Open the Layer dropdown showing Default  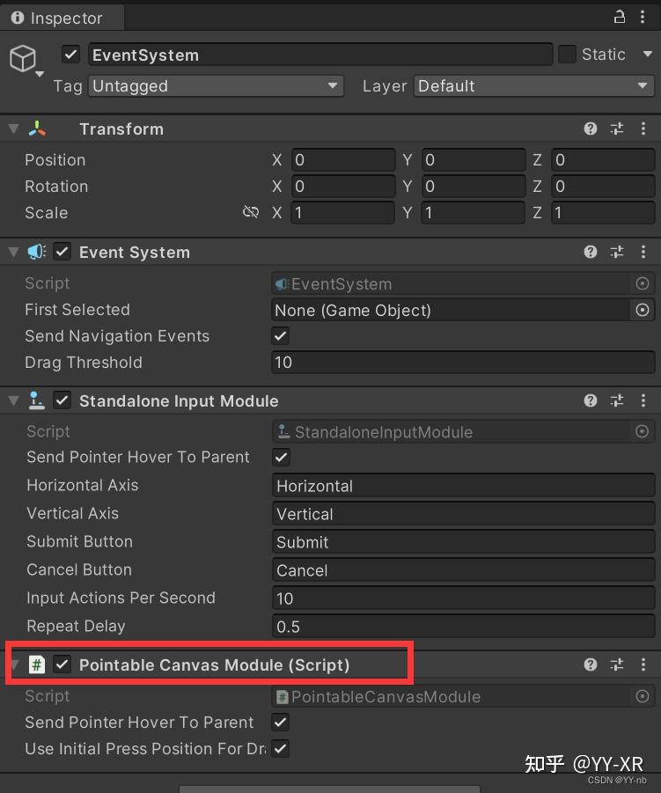pos(532,86)
